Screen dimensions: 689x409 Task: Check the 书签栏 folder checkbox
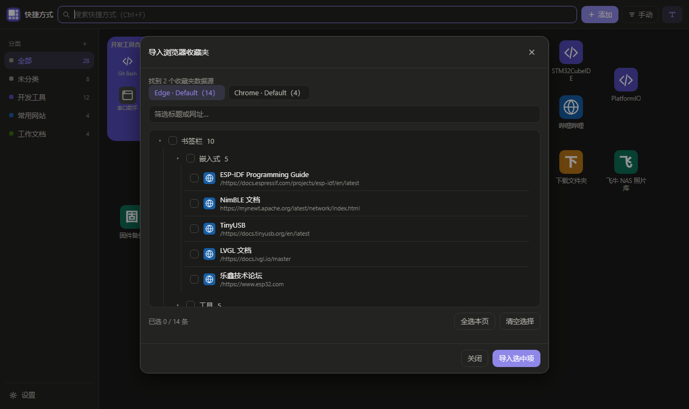click(173, 140)
